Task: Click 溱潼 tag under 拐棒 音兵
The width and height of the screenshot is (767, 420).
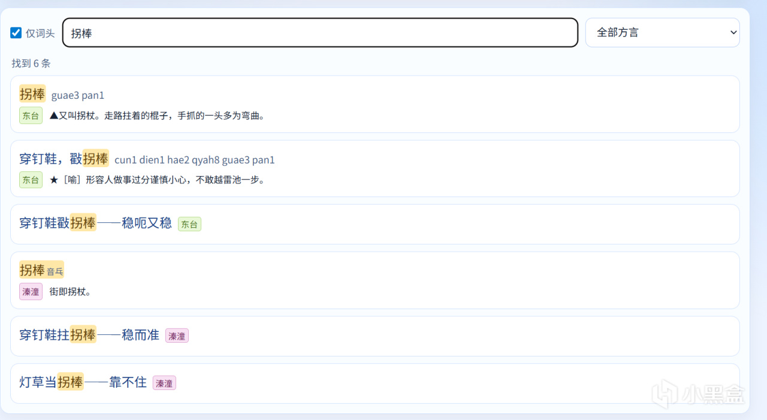Action: (31, 292)
